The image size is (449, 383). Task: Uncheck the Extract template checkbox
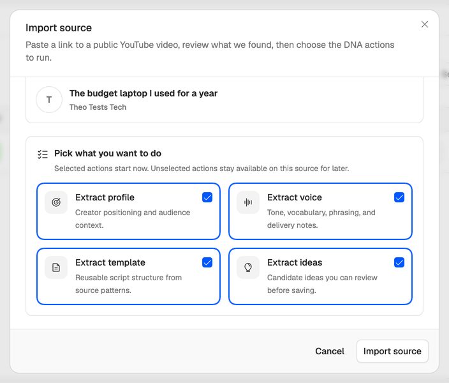pos(207,262)
